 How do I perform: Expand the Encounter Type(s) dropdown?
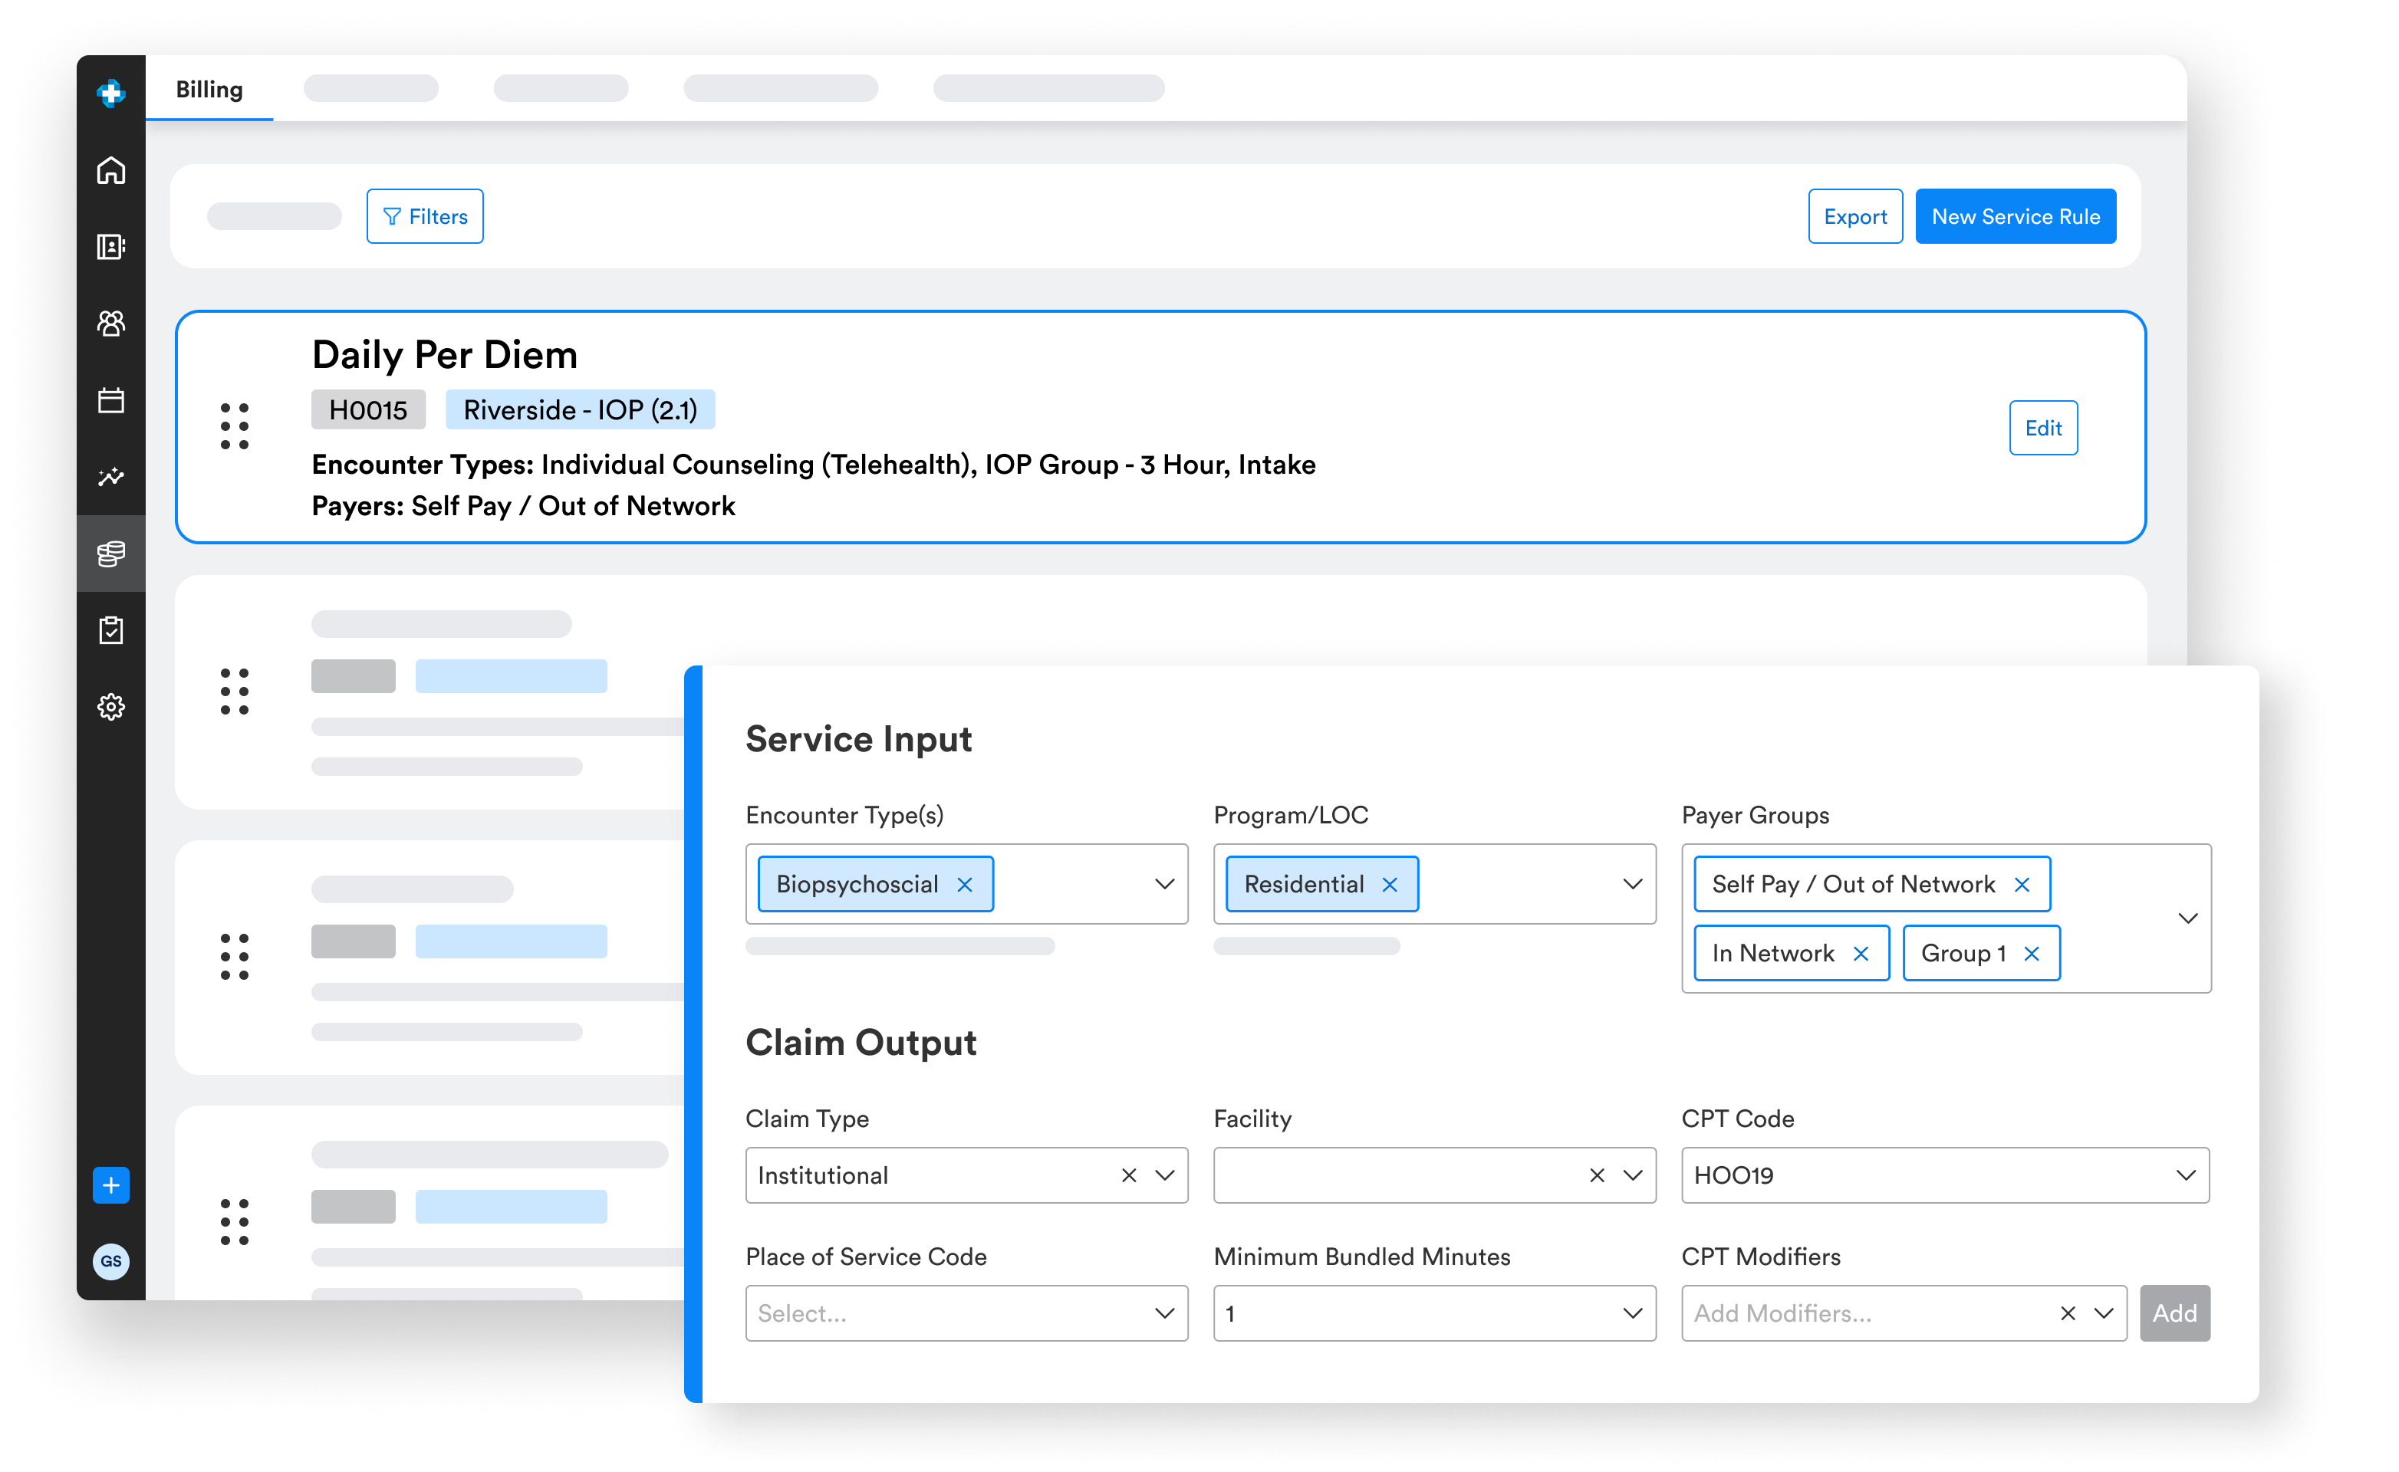pyautogui.click(x=1163, y=884)
